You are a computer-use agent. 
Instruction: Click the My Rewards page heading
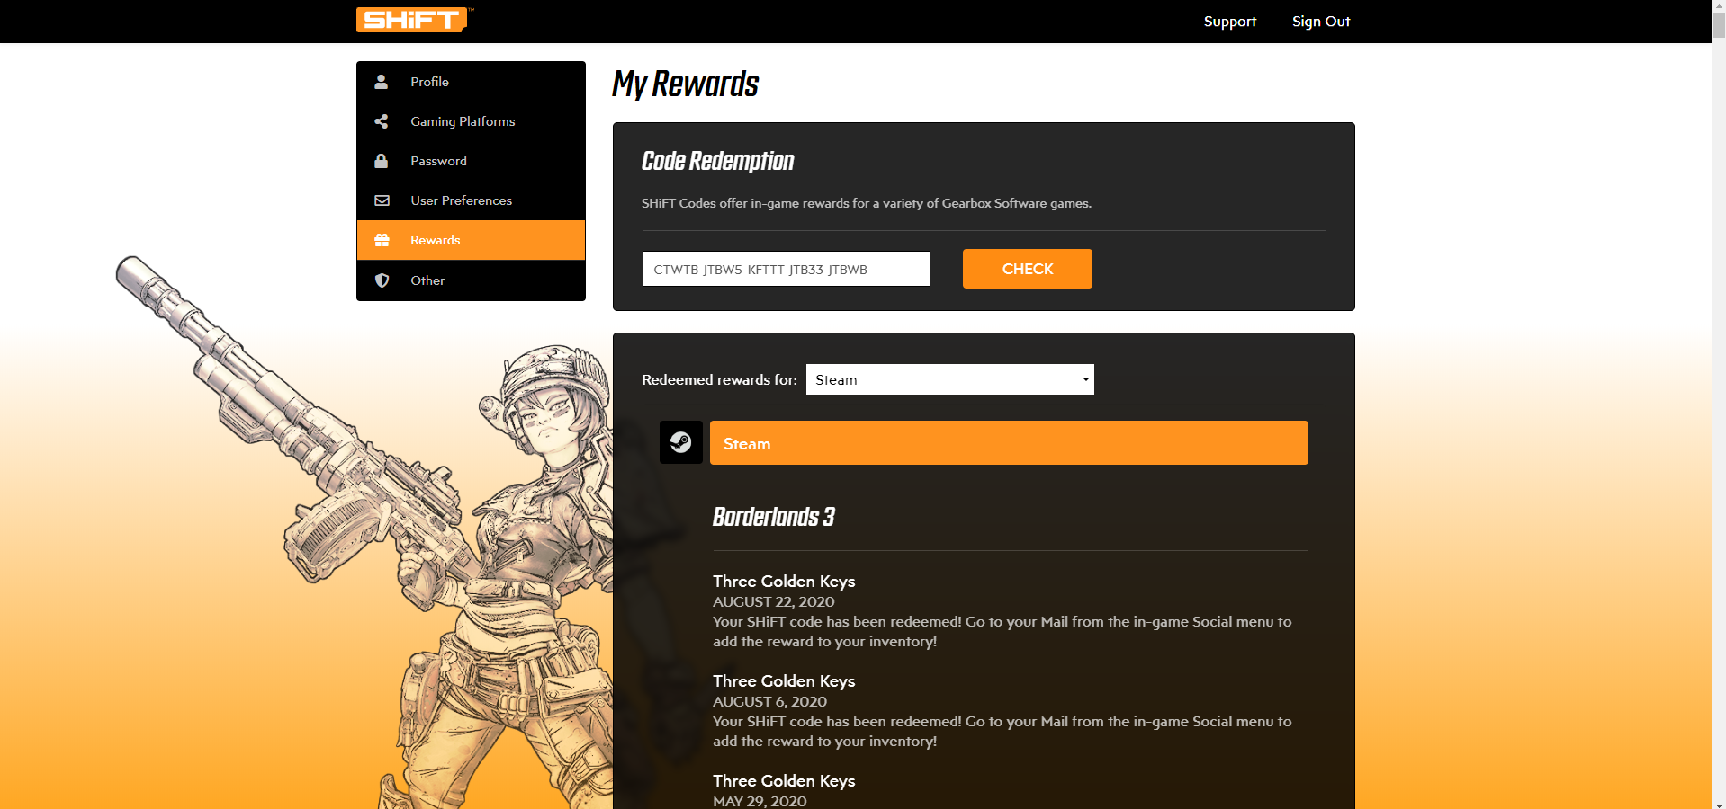(x=686, y=84)
